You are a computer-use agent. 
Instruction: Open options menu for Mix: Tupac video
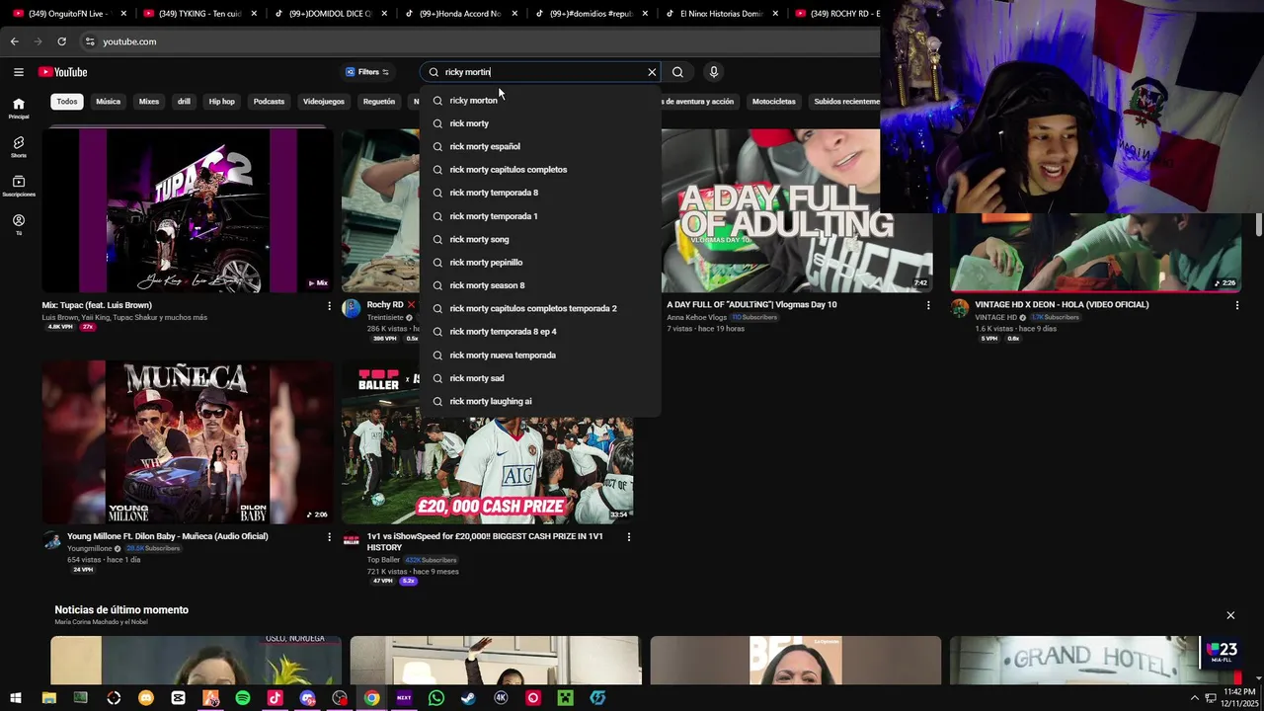[x=329, y=306]
